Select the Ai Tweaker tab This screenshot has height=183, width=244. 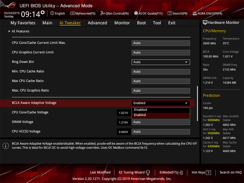(70, 23)
